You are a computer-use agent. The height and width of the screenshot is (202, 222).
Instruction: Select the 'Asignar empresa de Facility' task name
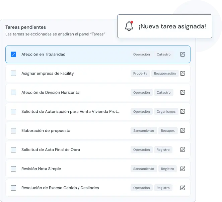48,74
